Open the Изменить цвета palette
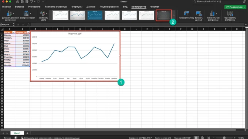 click(43, 16)
